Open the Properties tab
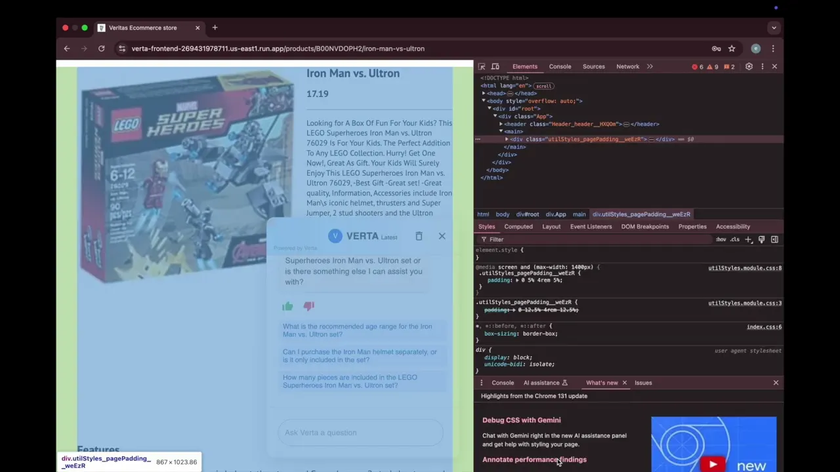Viewport: 840px width, 472px height. click(692, 227)
